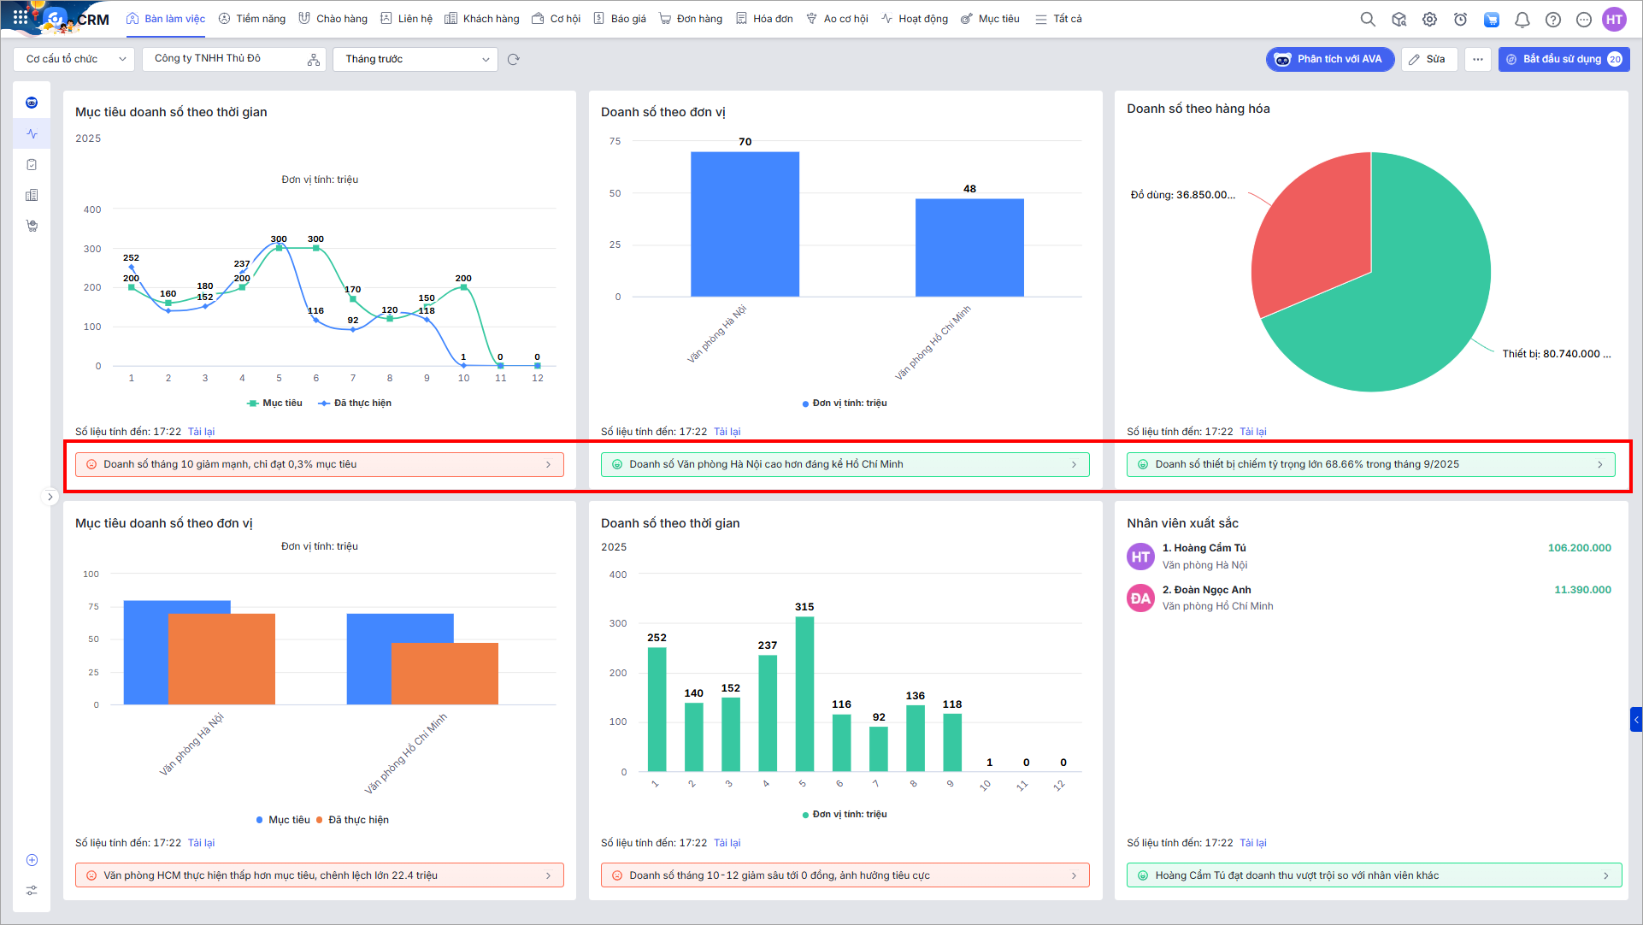This screenshot has width=1643, height=925.
Task: Click the refresh icon beside Tháng trước
Action: pyautogui.click(x=514, y=59)
